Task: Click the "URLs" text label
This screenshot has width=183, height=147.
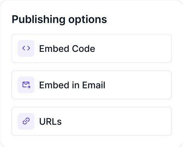Action: (x=50, y=122)
